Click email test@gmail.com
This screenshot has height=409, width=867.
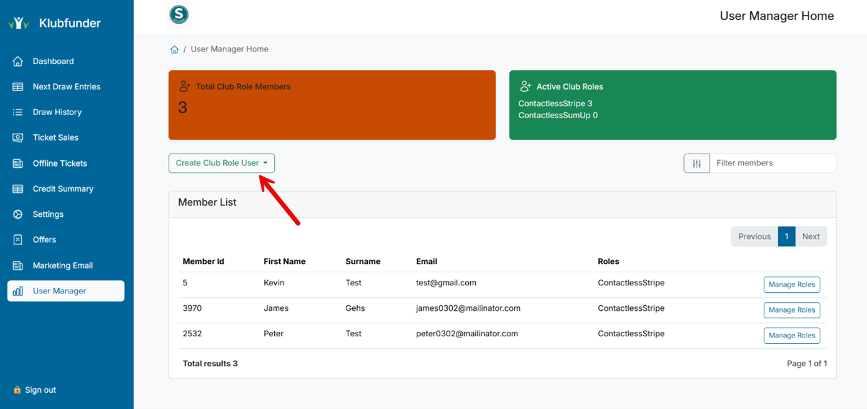pyautogui.click(x=446, y=283)
